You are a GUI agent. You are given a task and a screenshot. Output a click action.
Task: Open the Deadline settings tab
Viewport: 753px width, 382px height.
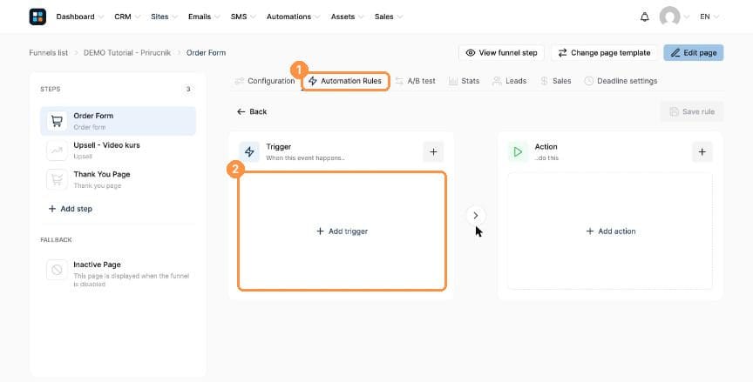click(x=621, y=81)
